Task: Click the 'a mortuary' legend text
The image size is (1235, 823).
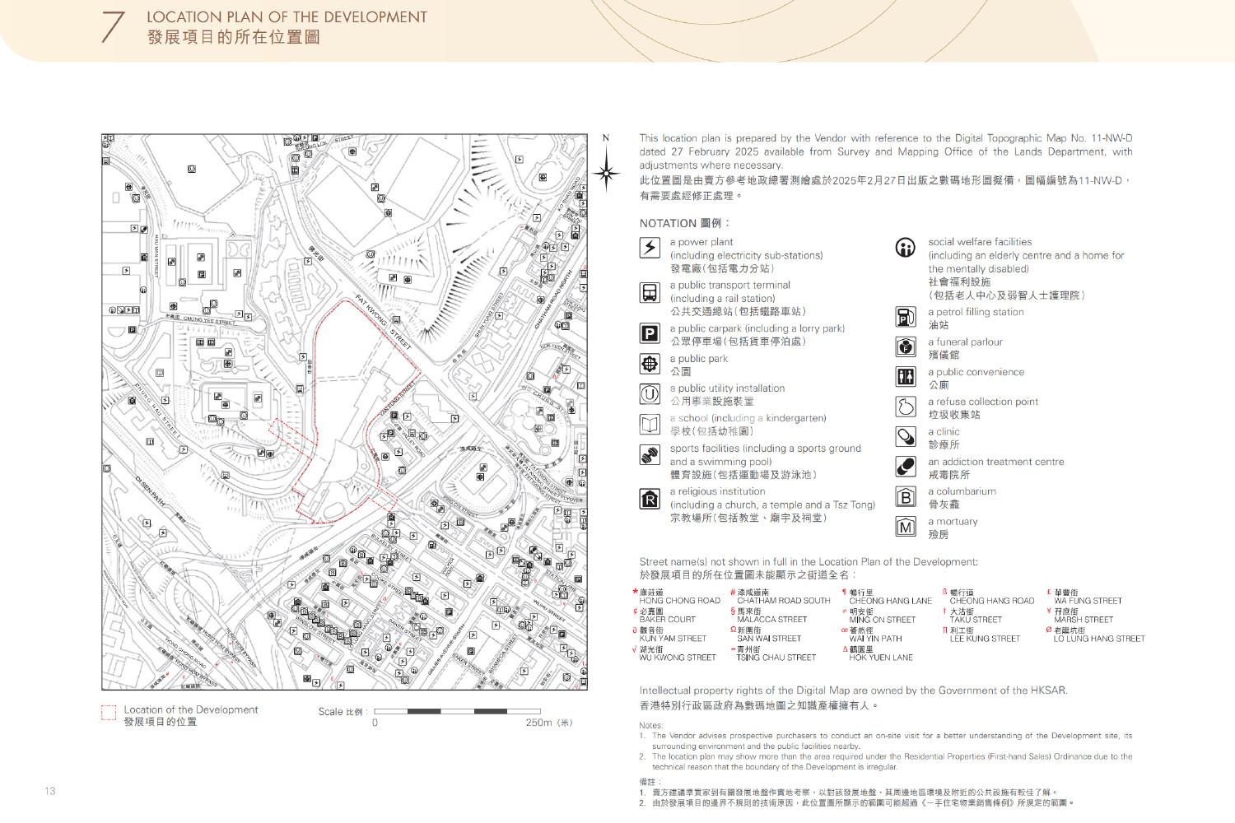Action: pyautogui.click(x=953, y=522)
